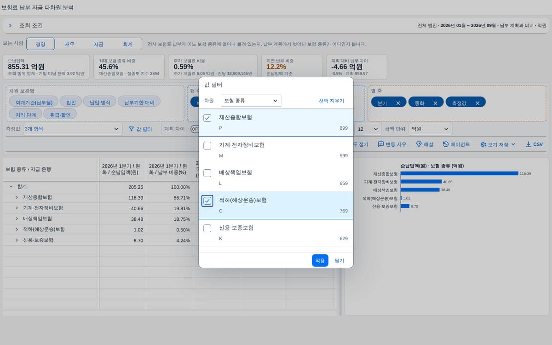Screen dimensions: 552x345
Task: Expand the 재산종합보험 table row
Action: (x=17, y=197)
